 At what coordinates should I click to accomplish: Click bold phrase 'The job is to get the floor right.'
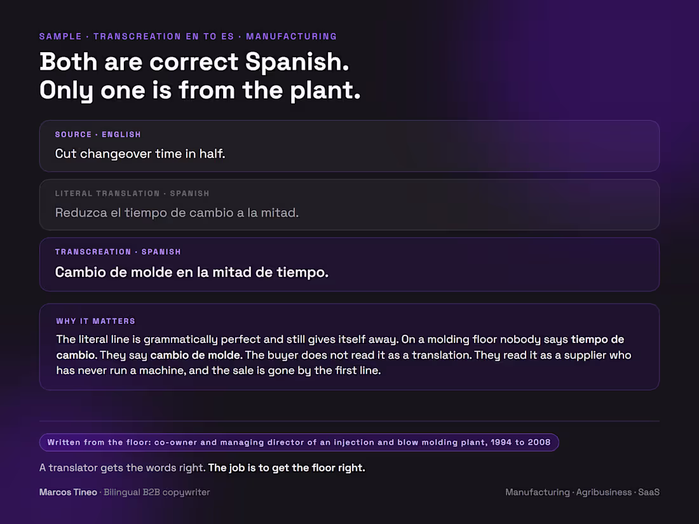coord(287,468)
